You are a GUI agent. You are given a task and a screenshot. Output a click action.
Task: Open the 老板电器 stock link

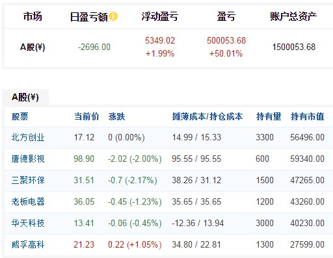(28, 201)
